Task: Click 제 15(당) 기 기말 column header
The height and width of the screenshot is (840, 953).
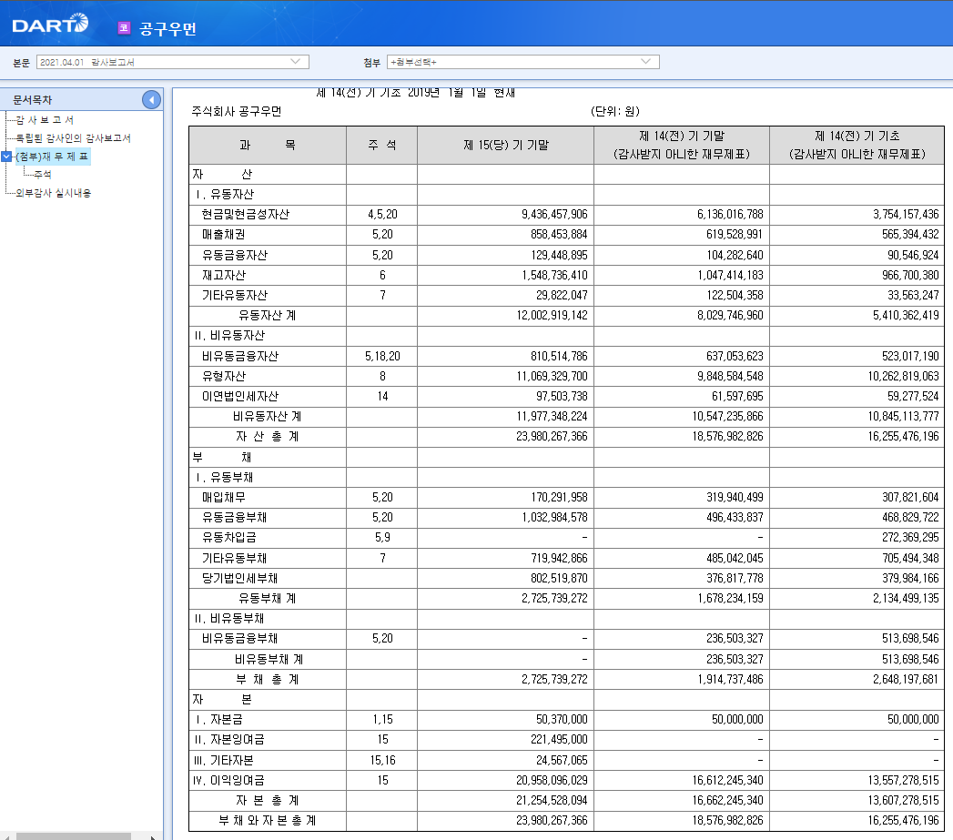Action: click(x=506, y=146)
